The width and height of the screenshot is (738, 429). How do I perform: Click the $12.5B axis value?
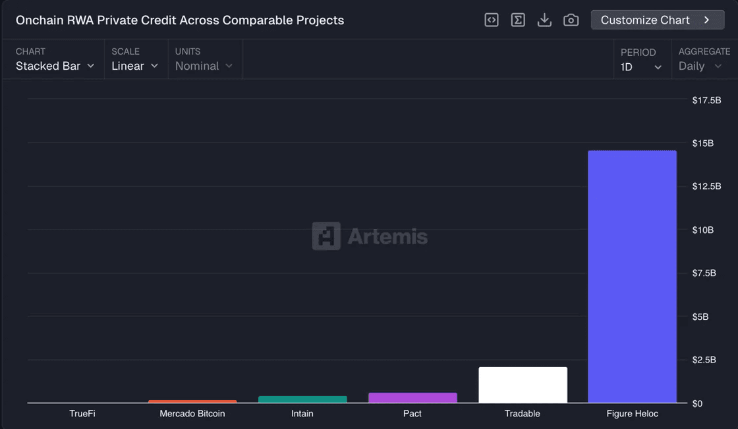706,187
